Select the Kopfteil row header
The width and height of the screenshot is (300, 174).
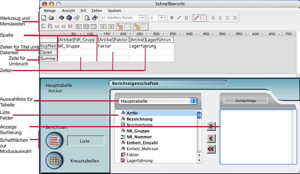[x=48, y=46]
